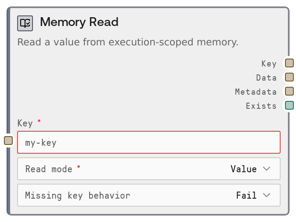Click the Metadata output label

point(256,92)
